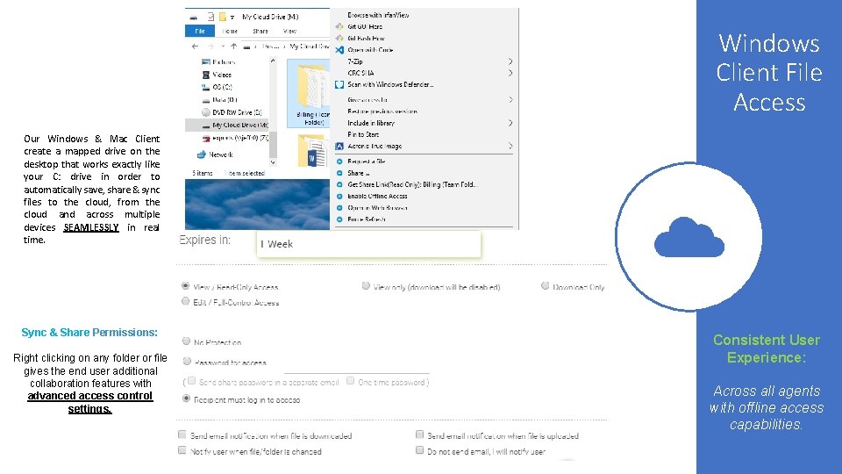842x474 pixels.
Task: Click the quick access properties checkmark icon
Action: click(210, 17)
